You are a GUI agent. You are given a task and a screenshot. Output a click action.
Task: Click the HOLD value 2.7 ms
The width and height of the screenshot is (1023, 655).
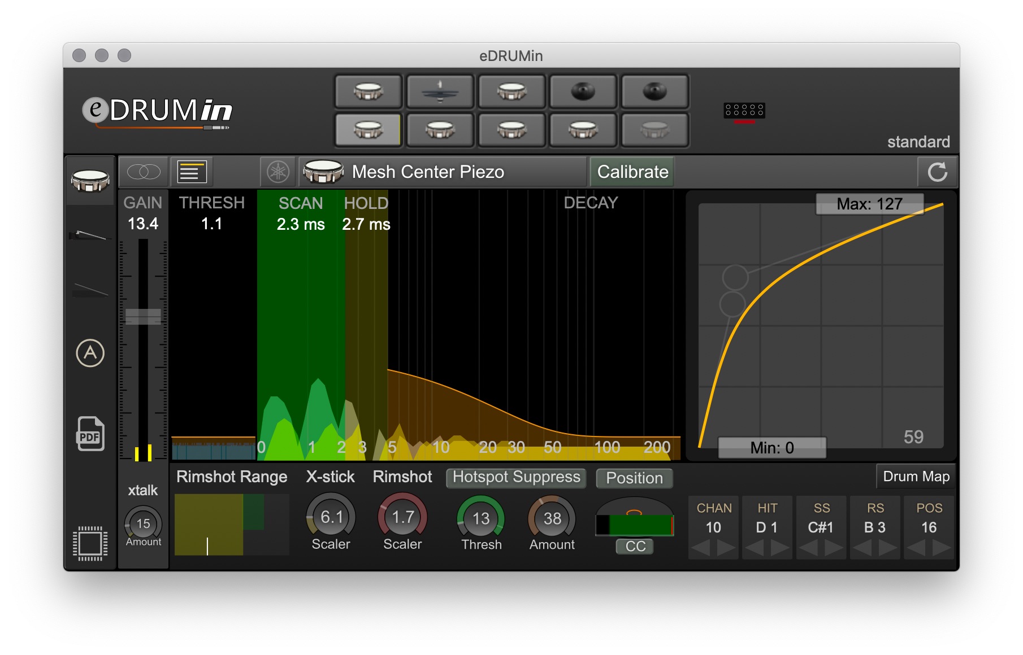[366, 224]
